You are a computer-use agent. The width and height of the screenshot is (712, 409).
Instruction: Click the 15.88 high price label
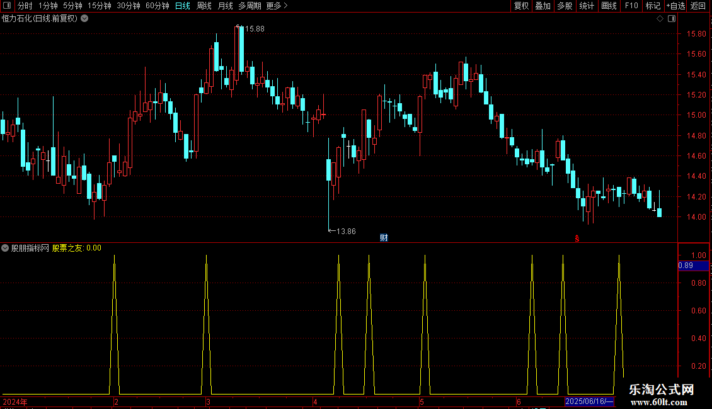pyautogui.click(x=255, y=29)
